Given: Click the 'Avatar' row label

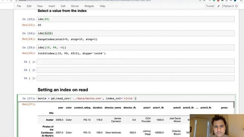Looking at the screenshot, I should (x=50, y=120).
